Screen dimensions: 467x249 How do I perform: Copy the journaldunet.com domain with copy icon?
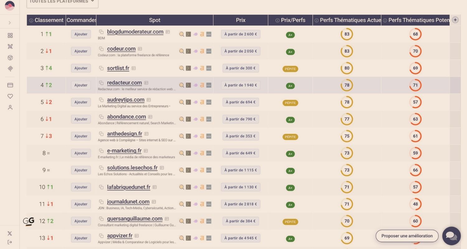pos(101,202)
